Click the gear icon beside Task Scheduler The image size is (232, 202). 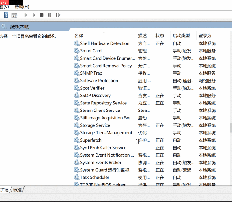click(x=76, y=177)
